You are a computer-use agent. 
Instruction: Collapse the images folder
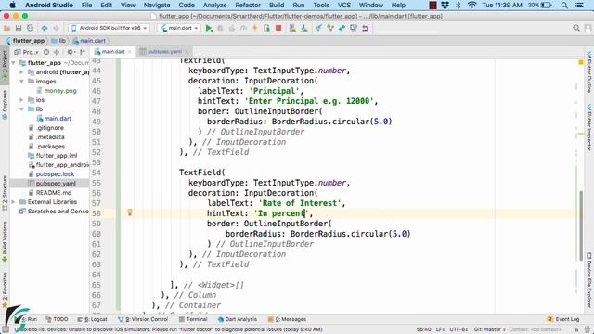click(21, 82)
